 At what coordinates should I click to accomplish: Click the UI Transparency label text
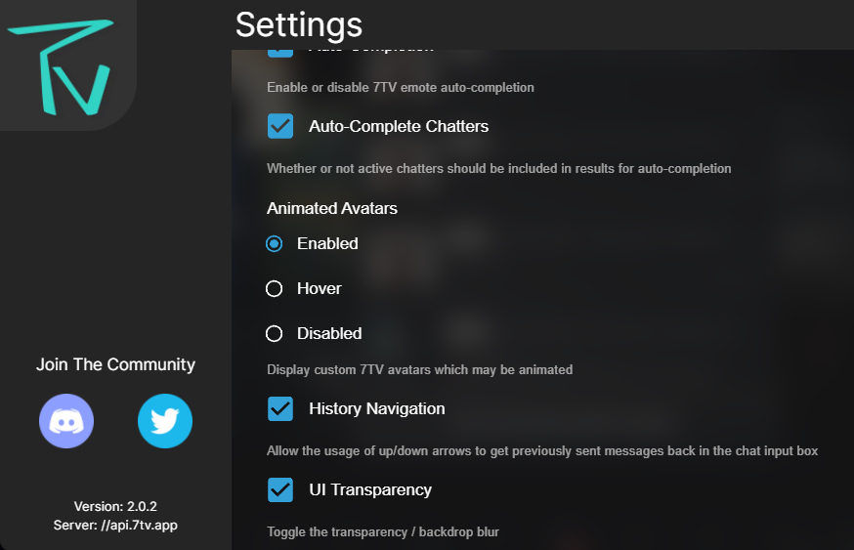(369, 489)
